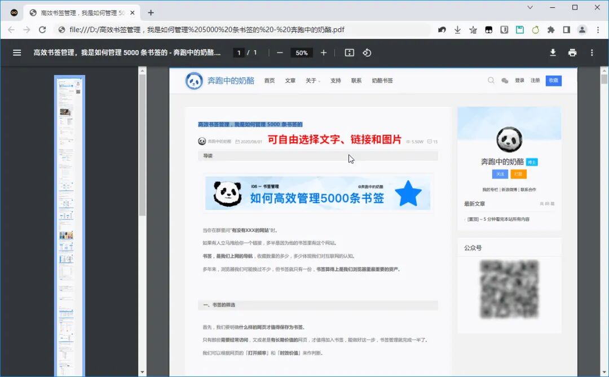Reload the current page
The image size is (609, 377).
(x=42, y=29)
